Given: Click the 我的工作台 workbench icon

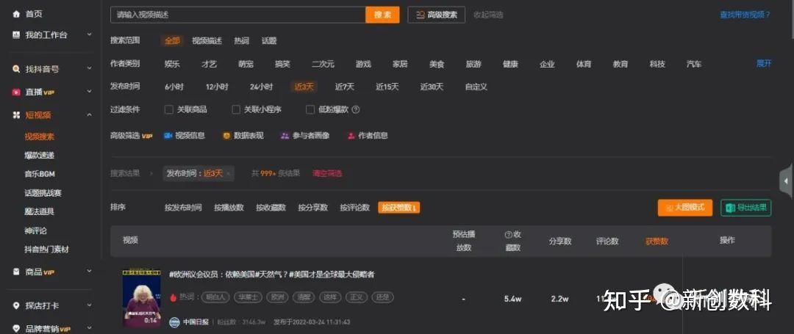Looking at the screenshot, I should 16,35.
